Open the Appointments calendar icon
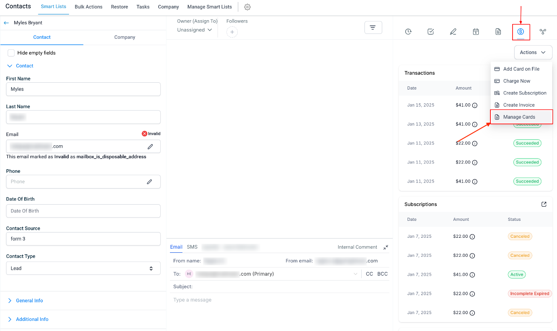Screen dimensions: 557x331 click(x=476, y=31)
